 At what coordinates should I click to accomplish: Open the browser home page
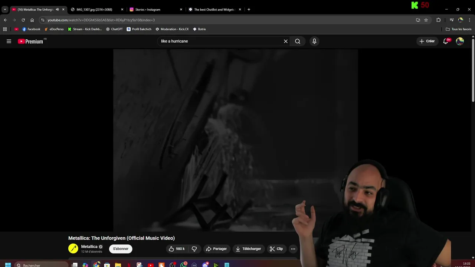[x=32, y=20]
